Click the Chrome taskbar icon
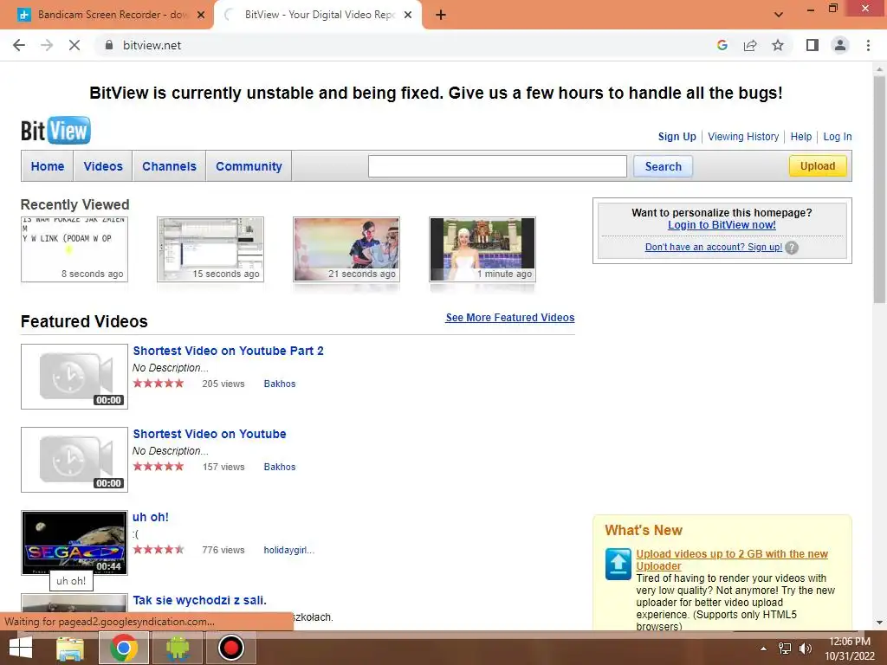This screenshot has height=665, width=887. tap(124, 648)
